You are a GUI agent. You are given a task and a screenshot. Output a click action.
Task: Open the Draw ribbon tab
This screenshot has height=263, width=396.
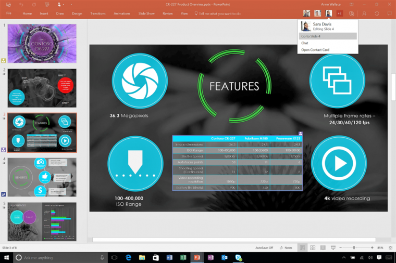[x=60, y=14]
